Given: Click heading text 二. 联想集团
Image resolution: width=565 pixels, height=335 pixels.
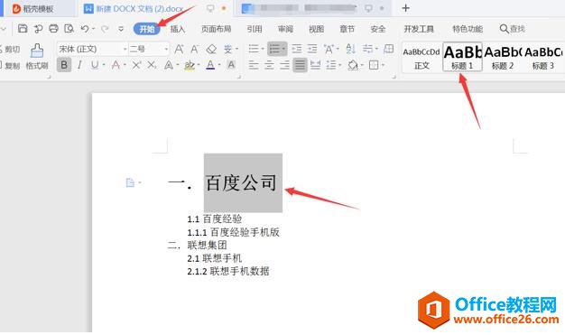Looking at the screenshot, I should click(197, 246).
